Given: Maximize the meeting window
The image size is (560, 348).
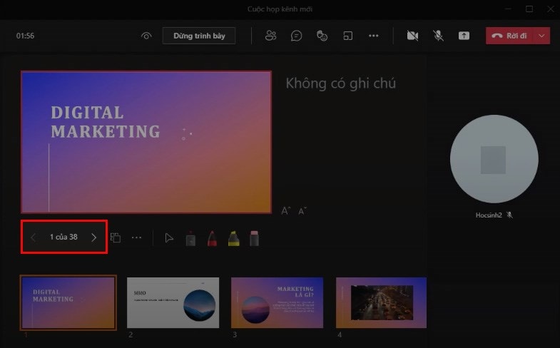Looking at the screenshot, I should tap(529, 9).
